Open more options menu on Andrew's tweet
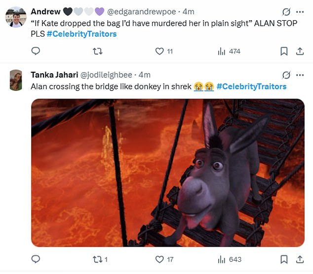The image size is (313, 274). [300, 11]
